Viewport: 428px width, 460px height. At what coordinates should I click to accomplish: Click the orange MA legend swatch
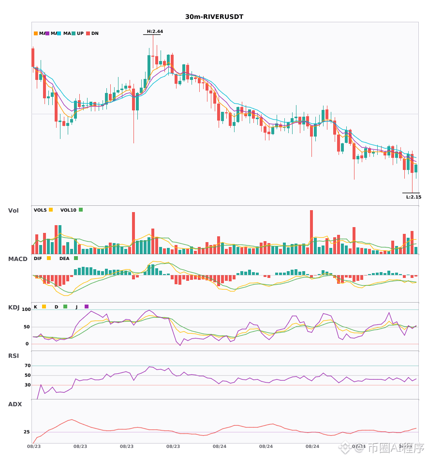coord(36,33)
